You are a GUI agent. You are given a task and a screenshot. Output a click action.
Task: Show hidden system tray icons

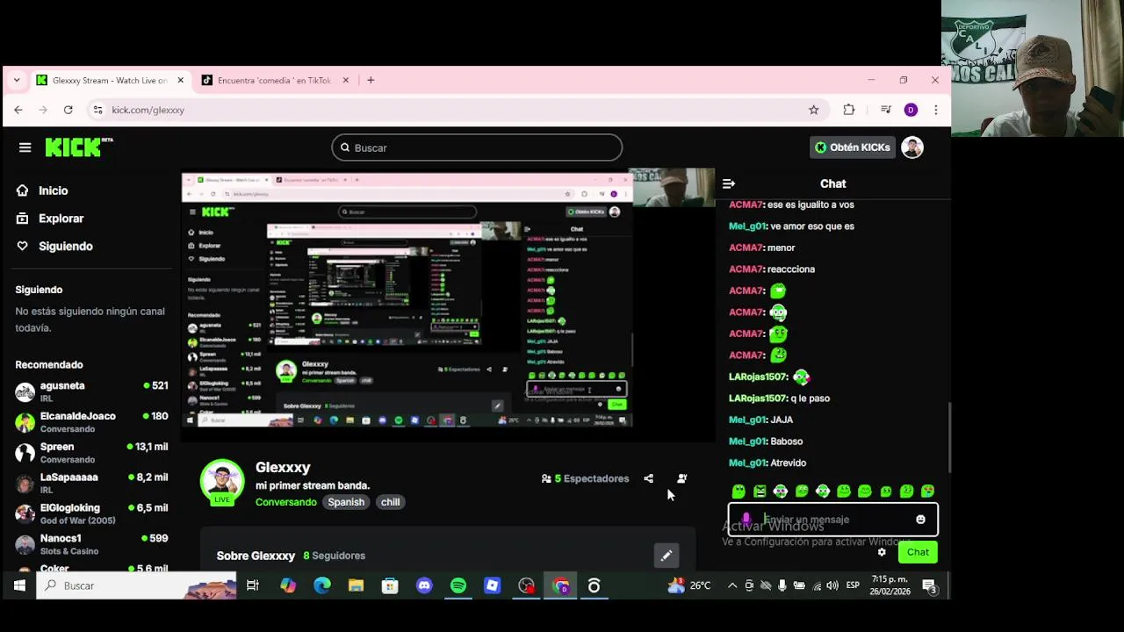tap(732, 585)
